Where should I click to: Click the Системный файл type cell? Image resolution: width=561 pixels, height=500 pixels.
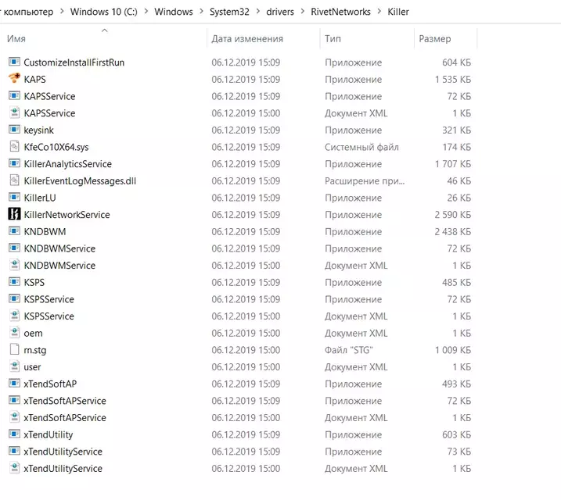pos(361,147)
